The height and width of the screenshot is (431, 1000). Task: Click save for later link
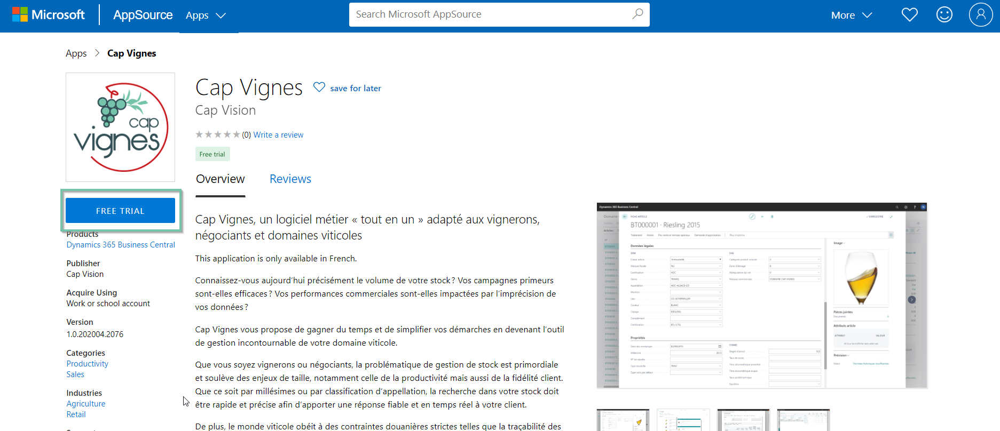356,89
